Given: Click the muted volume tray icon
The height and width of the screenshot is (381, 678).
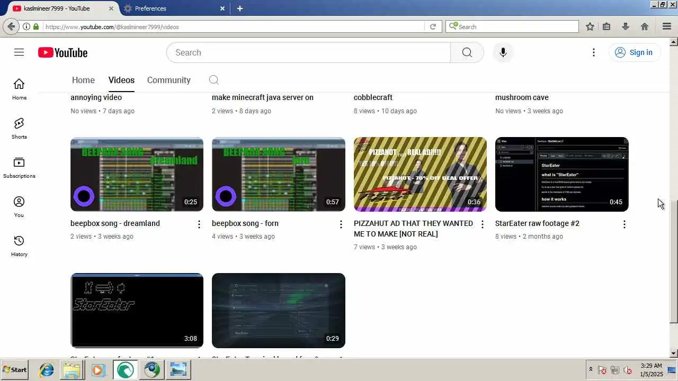Looking at the screenshot, I should 628,370.
